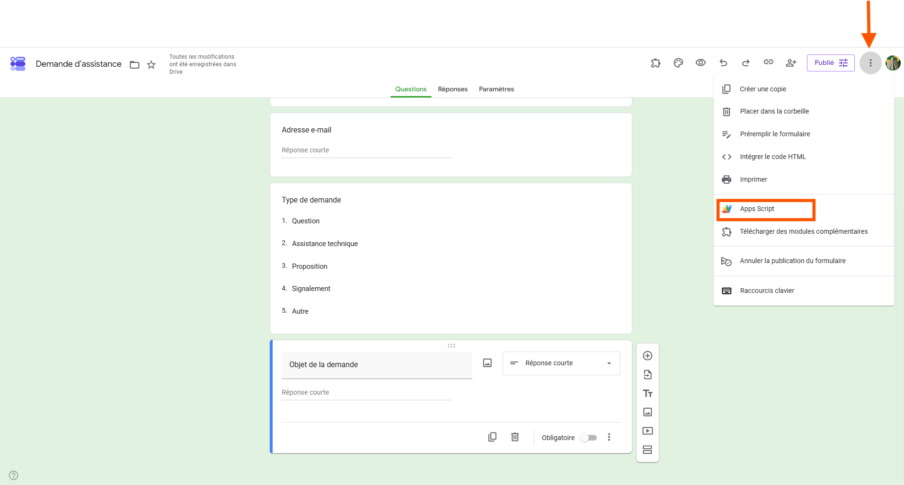Add collaborators icon
Screen dimensions: 904x485
(x=791, y=62)
